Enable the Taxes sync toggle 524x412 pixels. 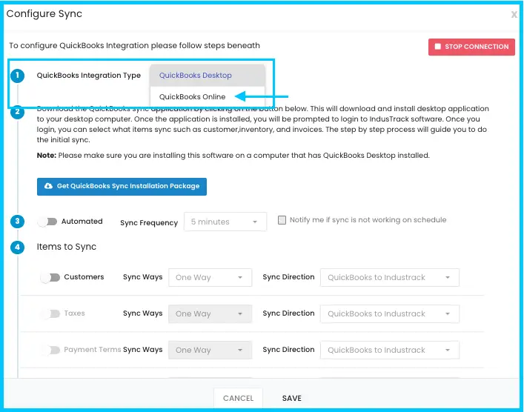click(50, 313)
